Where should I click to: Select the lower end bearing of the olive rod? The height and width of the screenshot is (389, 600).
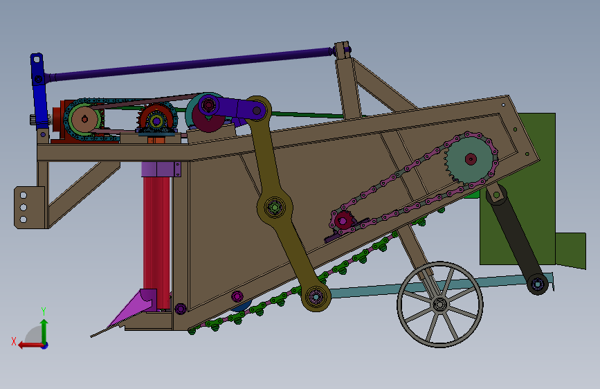tap(316, 296)
